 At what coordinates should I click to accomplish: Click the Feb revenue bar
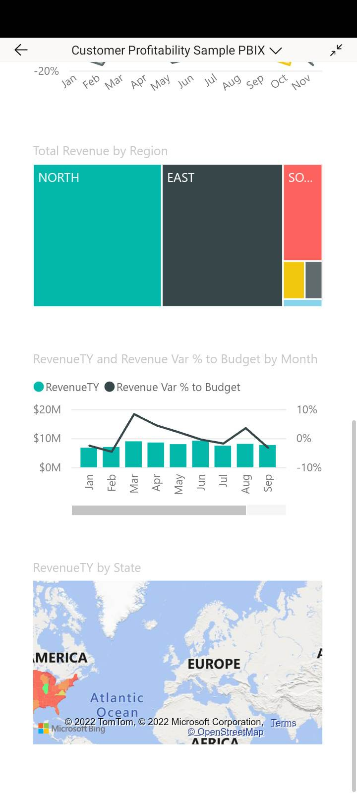tap(111, 457)
